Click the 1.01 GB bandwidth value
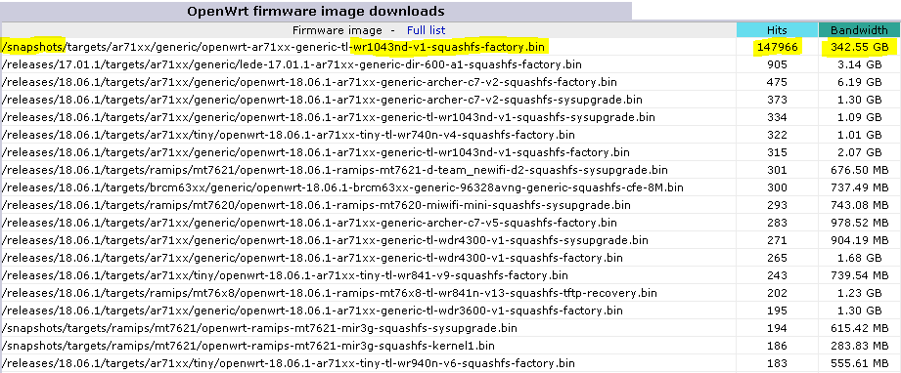 859,135
